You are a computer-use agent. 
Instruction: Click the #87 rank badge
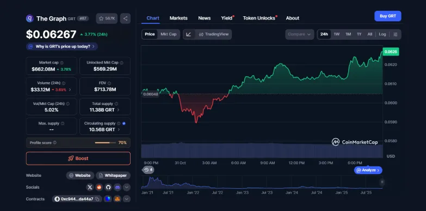pyautogui.click(x=83, y=18)
